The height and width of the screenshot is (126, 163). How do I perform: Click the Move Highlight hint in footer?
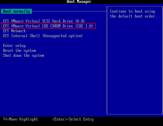click(20, 119)
